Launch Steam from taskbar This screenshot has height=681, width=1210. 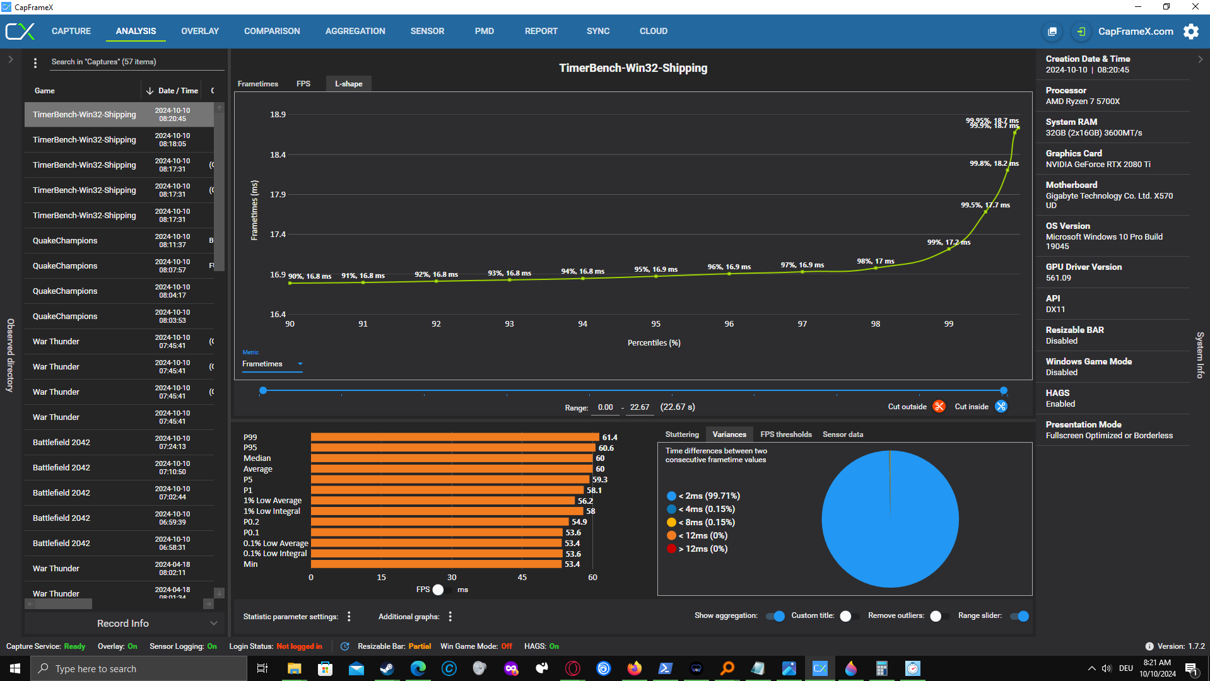[x=387, y=668]
